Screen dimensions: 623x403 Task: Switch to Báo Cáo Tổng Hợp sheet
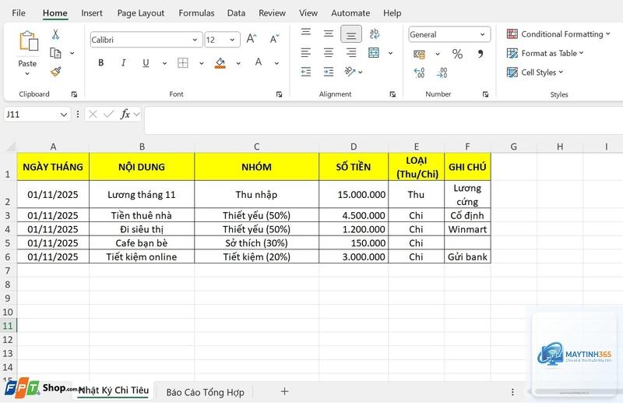(x=205, y=392)
